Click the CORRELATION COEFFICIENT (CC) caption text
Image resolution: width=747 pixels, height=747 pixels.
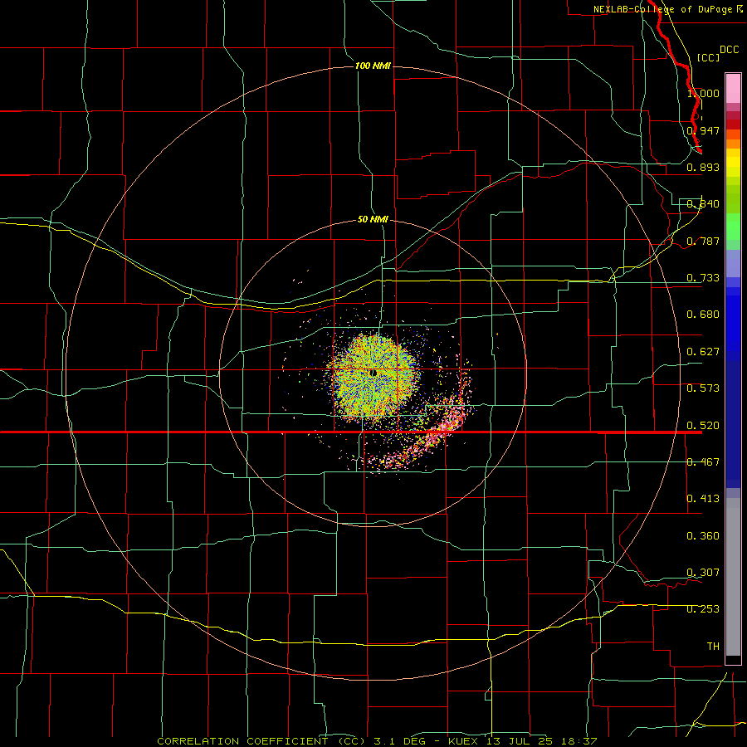[261, 741]
